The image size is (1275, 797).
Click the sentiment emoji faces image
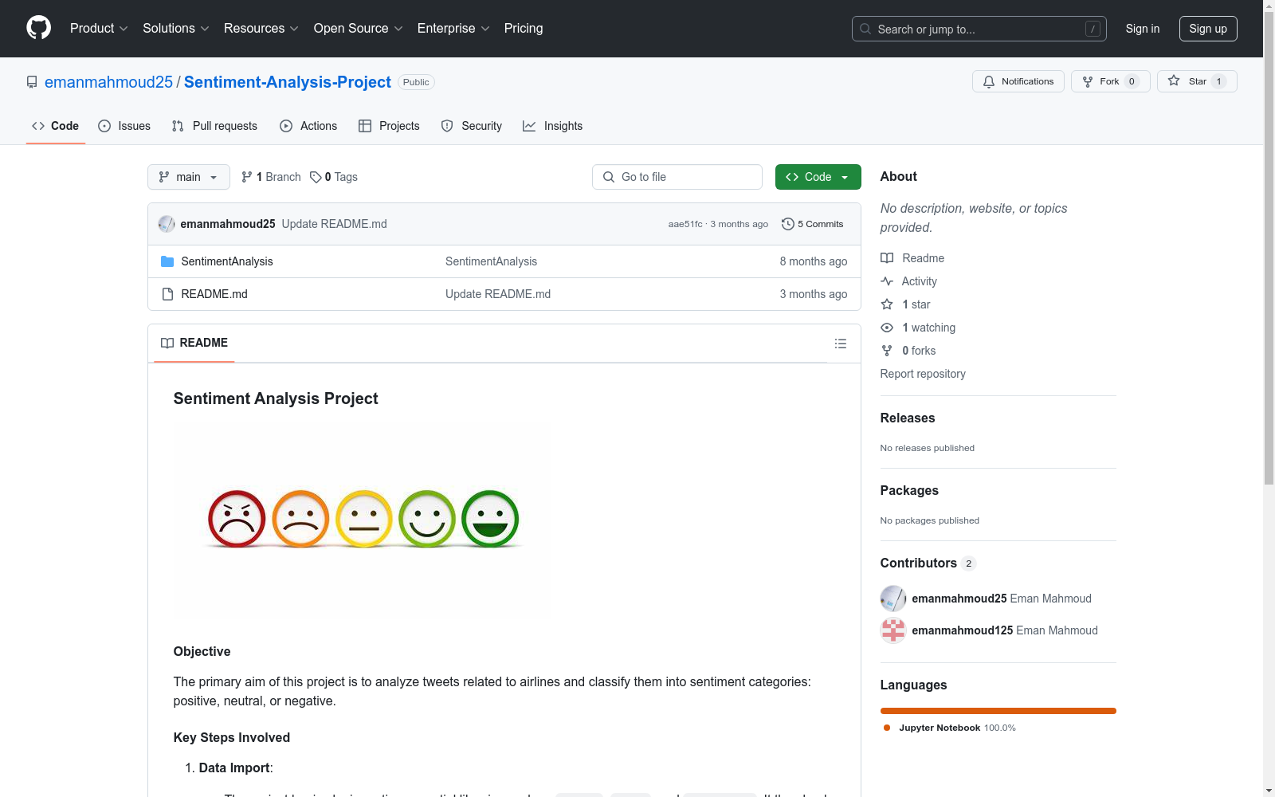click(362, 520)
